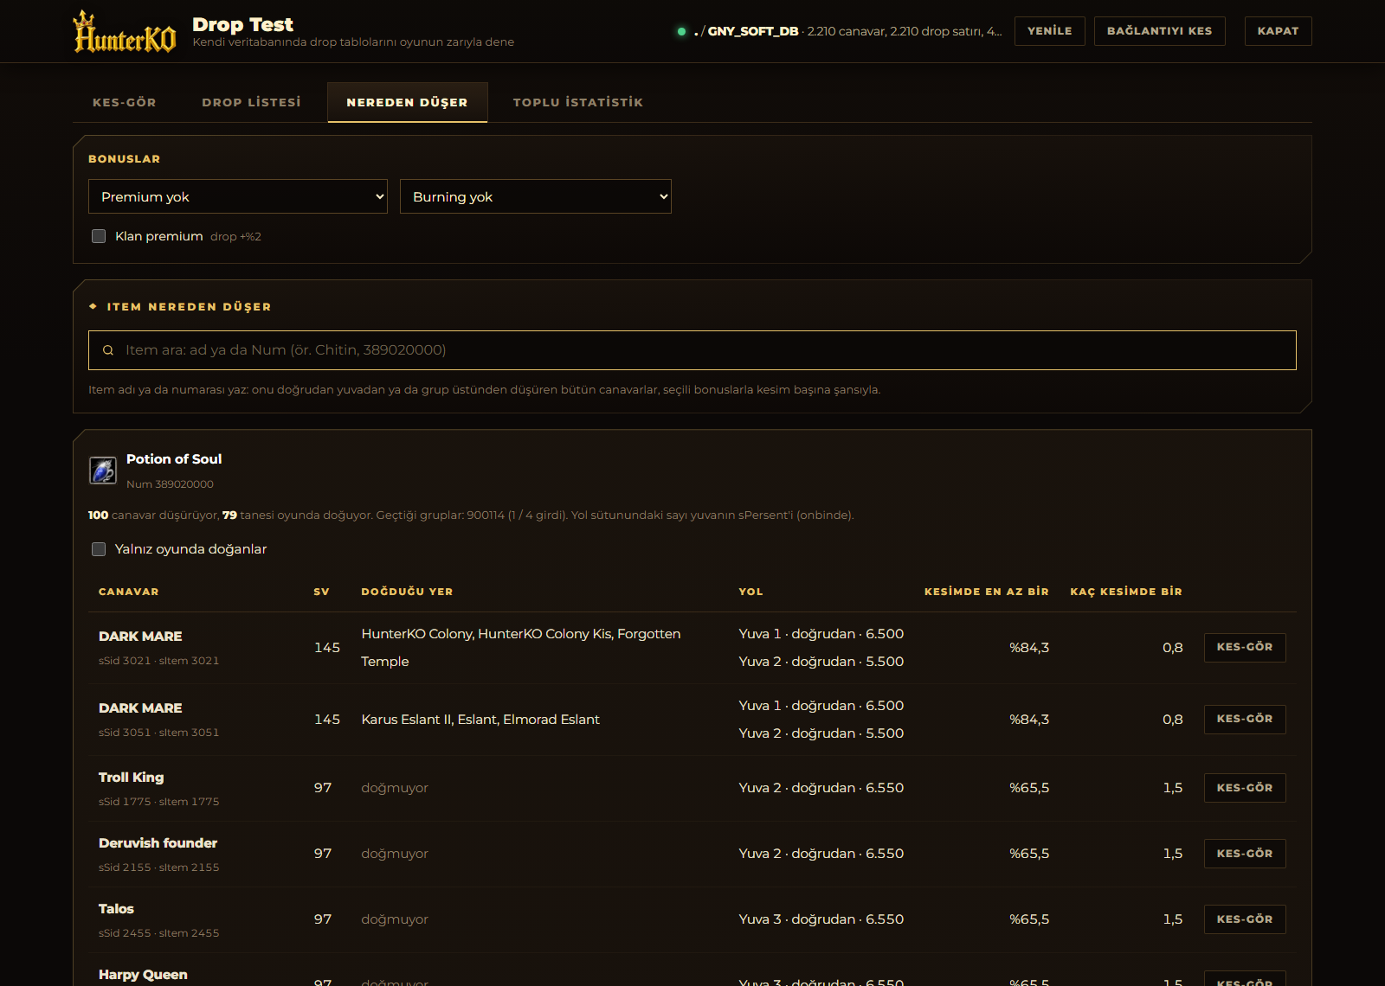This screenshot has height=986, width=1385.
Task: Click KES-GÖR for Talos row
Action: [x=1245, y=919]
